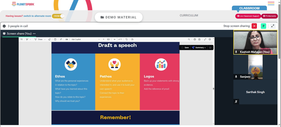Toggle the ROOM switch

click(x=58, y=16)
